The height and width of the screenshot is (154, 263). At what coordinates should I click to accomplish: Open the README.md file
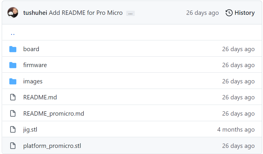pyautogui.click(x=40, y=97)
